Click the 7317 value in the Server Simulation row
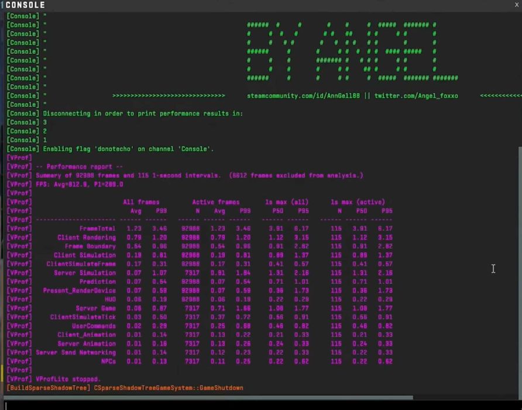 point(192,273)
